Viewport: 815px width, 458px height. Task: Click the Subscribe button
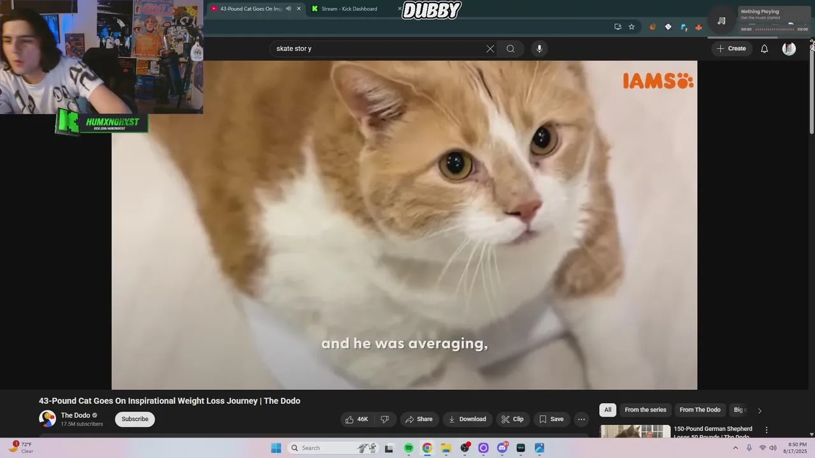(x=135, y=419)
